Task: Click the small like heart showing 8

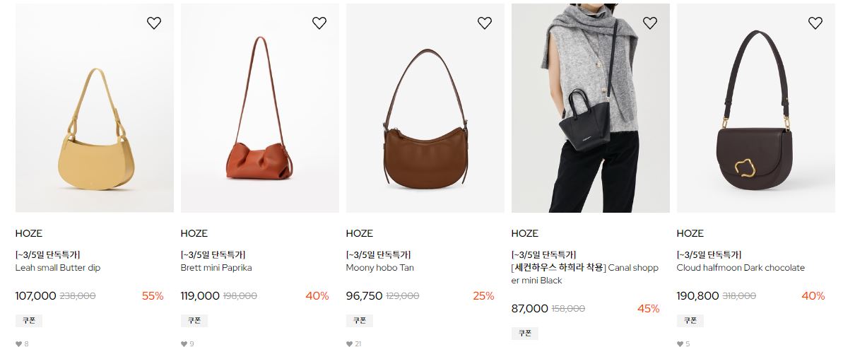Action: (x=19, y=343)
